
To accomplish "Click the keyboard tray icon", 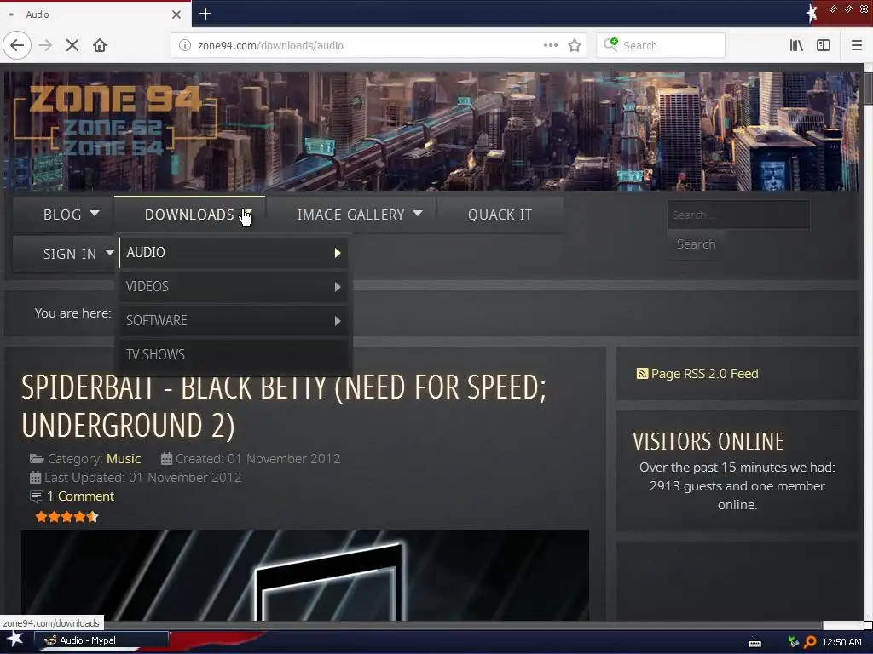I will [755, 643].
